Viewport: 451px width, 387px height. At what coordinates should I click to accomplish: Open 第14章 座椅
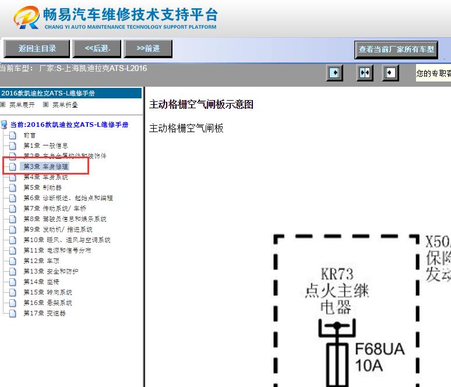(x=41, y=282)
